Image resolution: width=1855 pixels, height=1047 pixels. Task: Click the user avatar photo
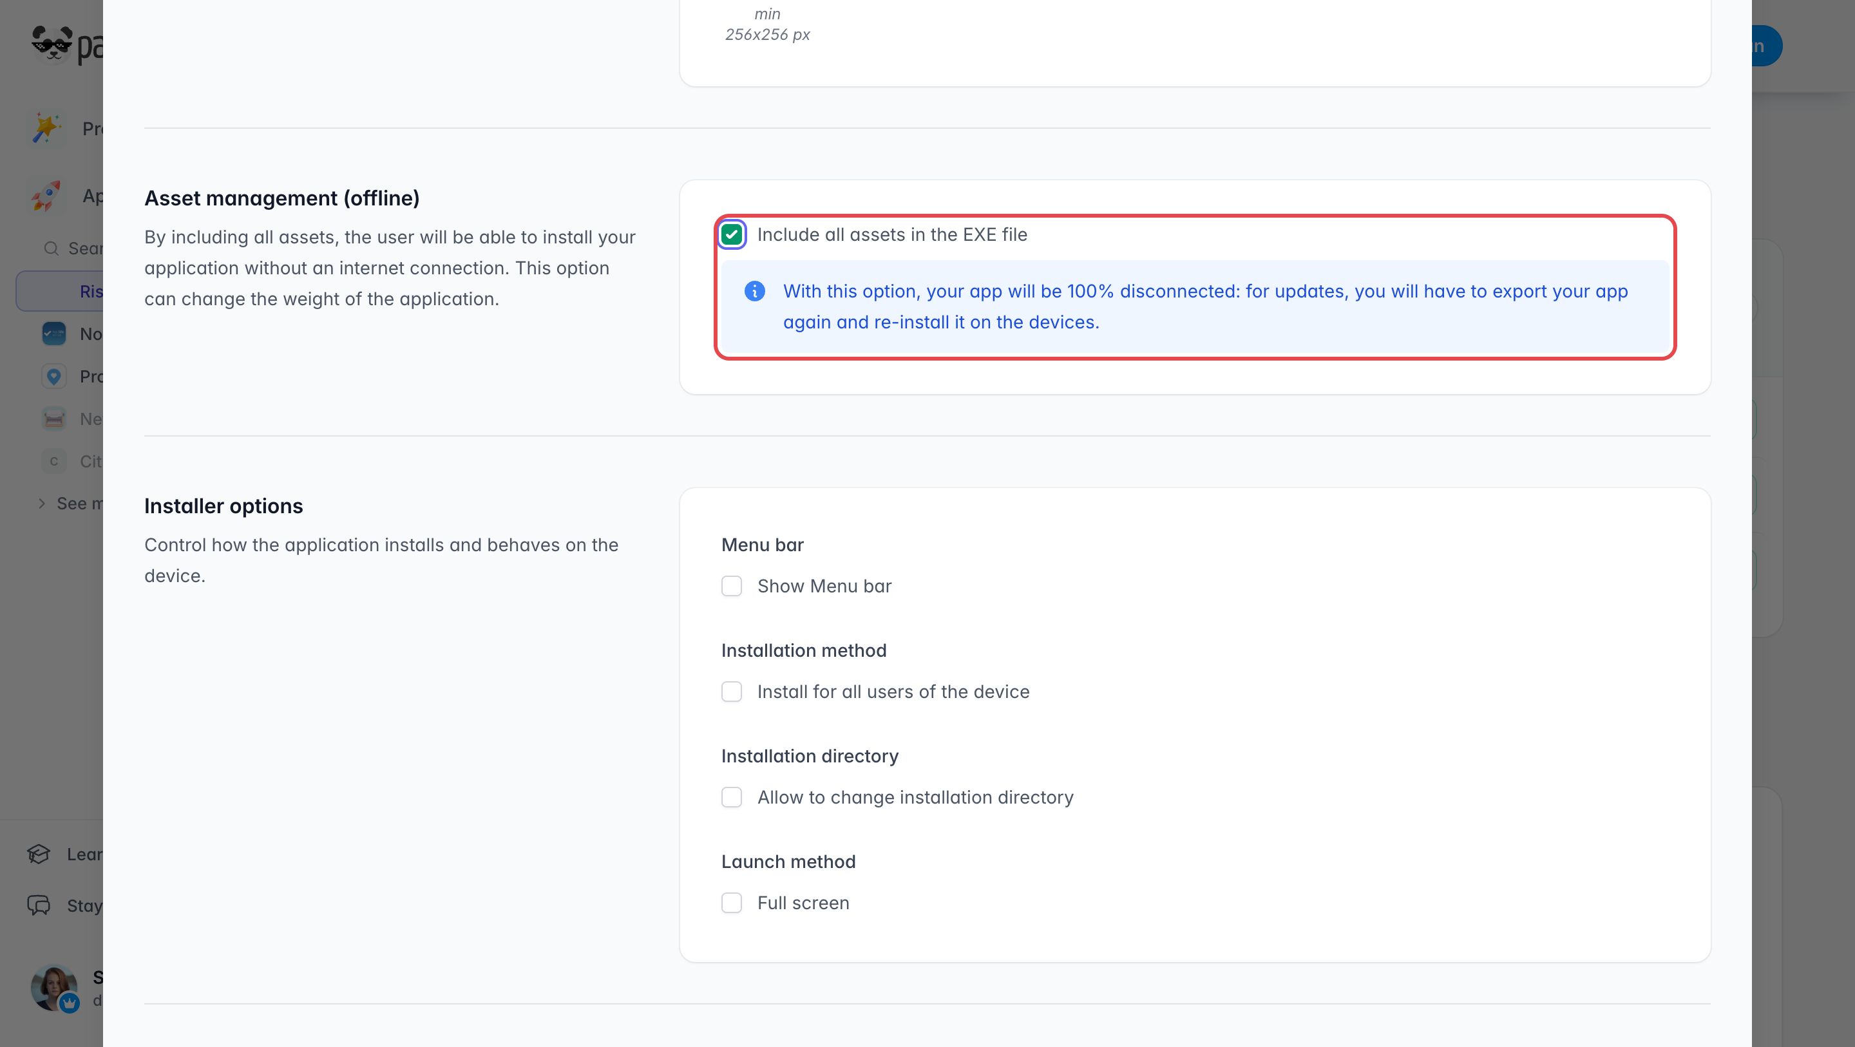[x=54, y=988]
